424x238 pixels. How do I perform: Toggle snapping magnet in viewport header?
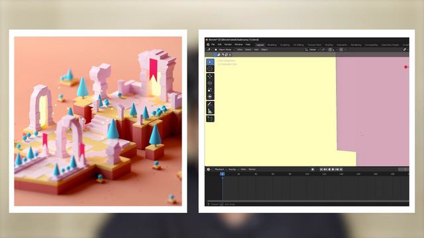pos(331,50)
